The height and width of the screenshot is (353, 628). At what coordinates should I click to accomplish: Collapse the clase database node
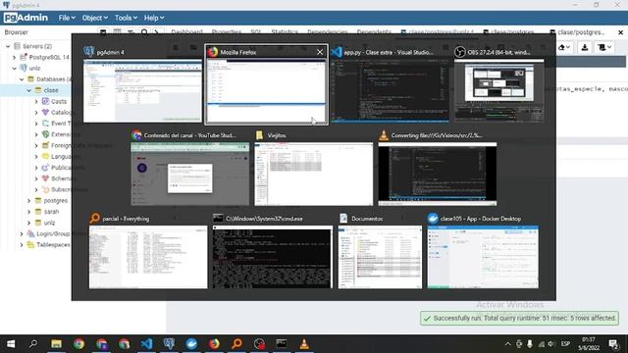click(28, 90)
